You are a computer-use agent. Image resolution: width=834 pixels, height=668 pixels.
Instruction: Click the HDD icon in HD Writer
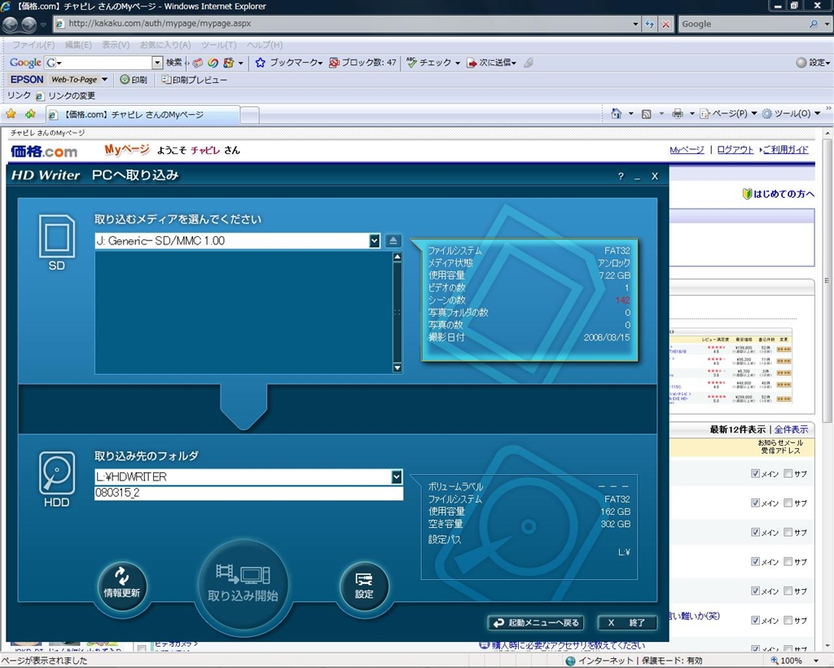click(x=56, y=473)
